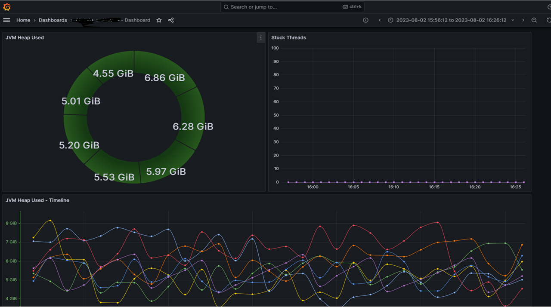Zoom out the time range with the magnifier icon

(534, 20)
